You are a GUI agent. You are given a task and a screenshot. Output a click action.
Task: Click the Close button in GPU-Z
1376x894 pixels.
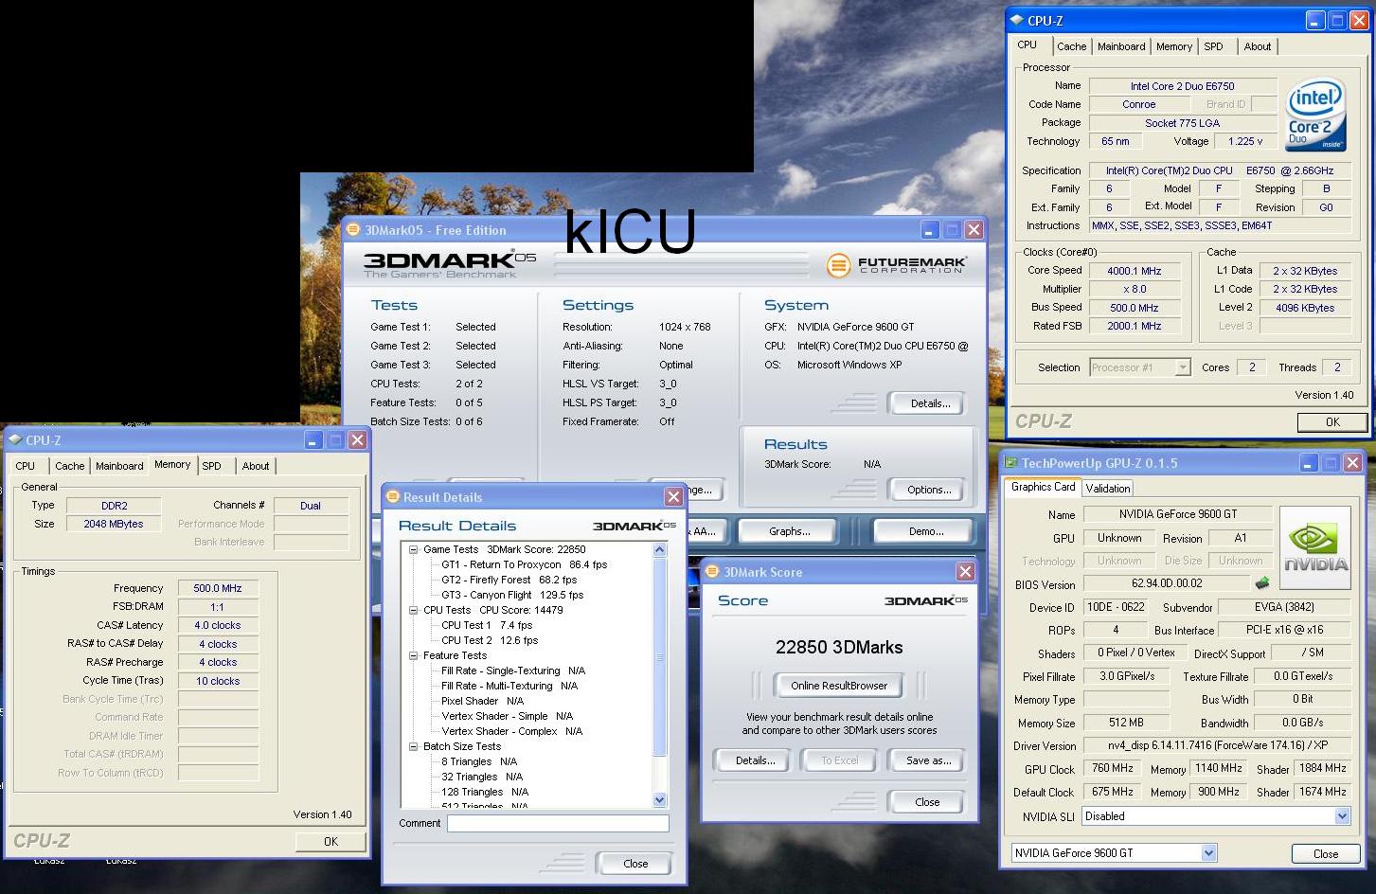[1326, 853]
